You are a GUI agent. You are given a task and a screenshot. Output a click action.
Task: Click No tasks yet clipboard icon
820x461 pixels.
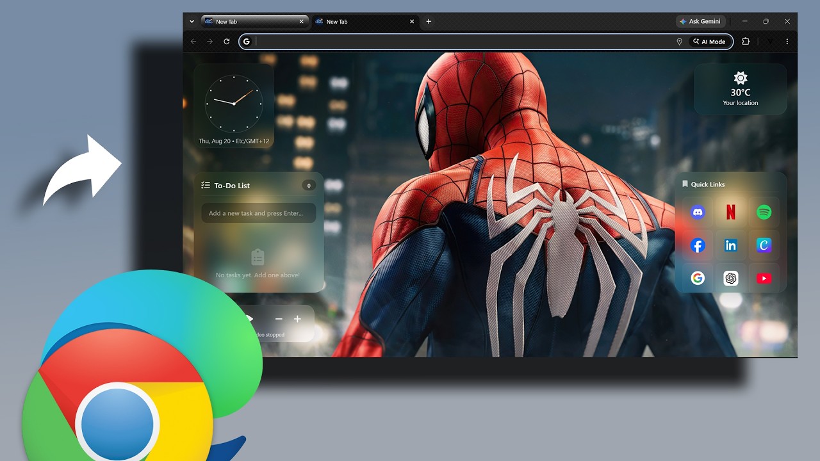[258, 257]
